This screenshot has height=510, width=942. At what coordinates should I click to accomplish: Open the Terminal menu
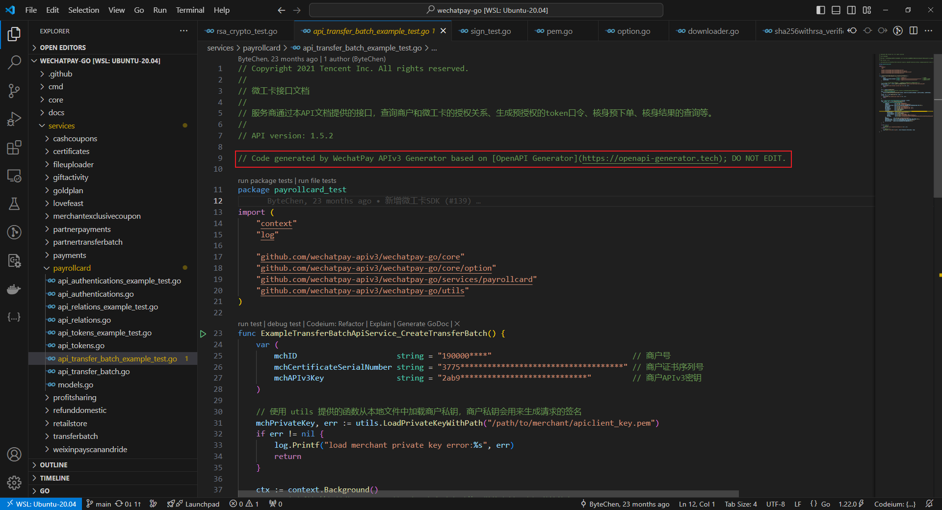pyautogui.click(x=190, y=10)
